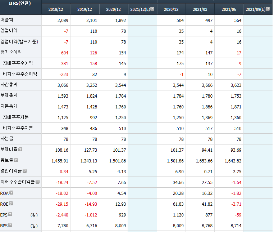Viewport: 274px width, 232px height.
Task: Click the 당기순이익 row label
Action: click(11, 52)
